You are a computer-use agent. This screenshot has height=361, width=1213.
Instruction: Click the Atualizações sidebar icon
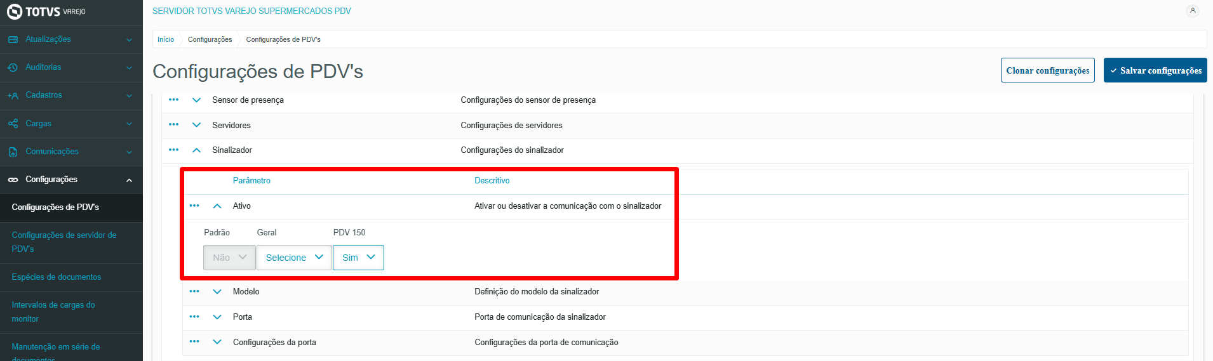coord(13,39)
